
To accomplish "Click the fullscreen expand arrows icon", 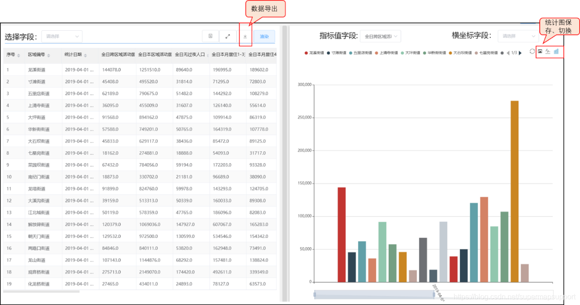I will pyautogui.click(x=228, y=36).
